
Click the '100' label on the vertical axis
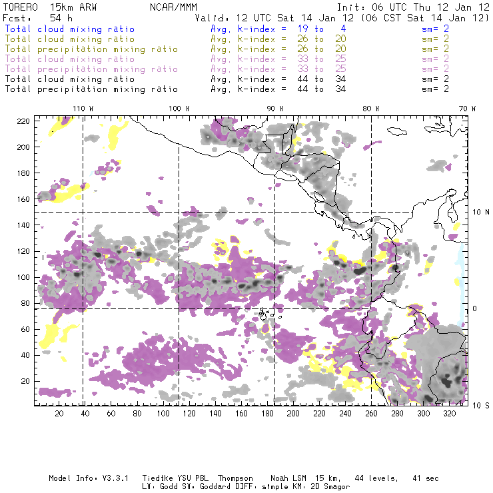click(x=23, y=277)
